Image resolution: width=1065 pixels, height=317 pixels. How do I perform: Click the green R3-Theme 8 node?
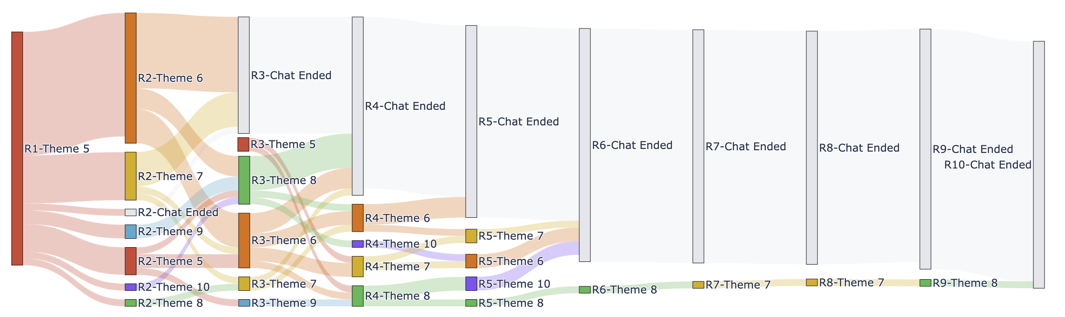[x=244, y=180]
